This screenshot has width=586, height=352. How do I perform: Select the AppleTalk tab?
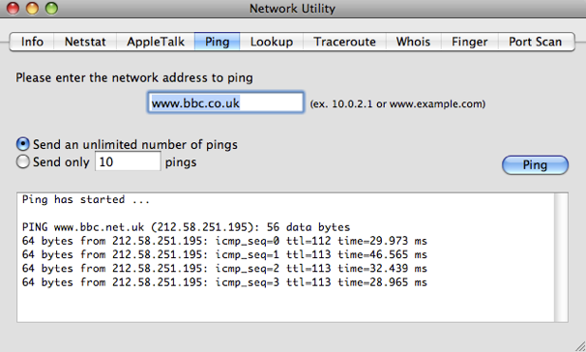tap(156, 42)
